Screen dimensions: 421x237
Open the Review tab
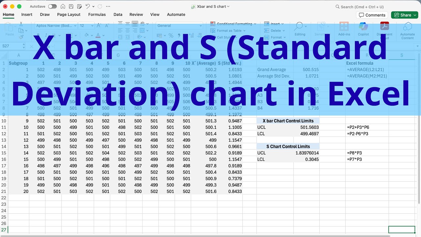tap(136, 14)
